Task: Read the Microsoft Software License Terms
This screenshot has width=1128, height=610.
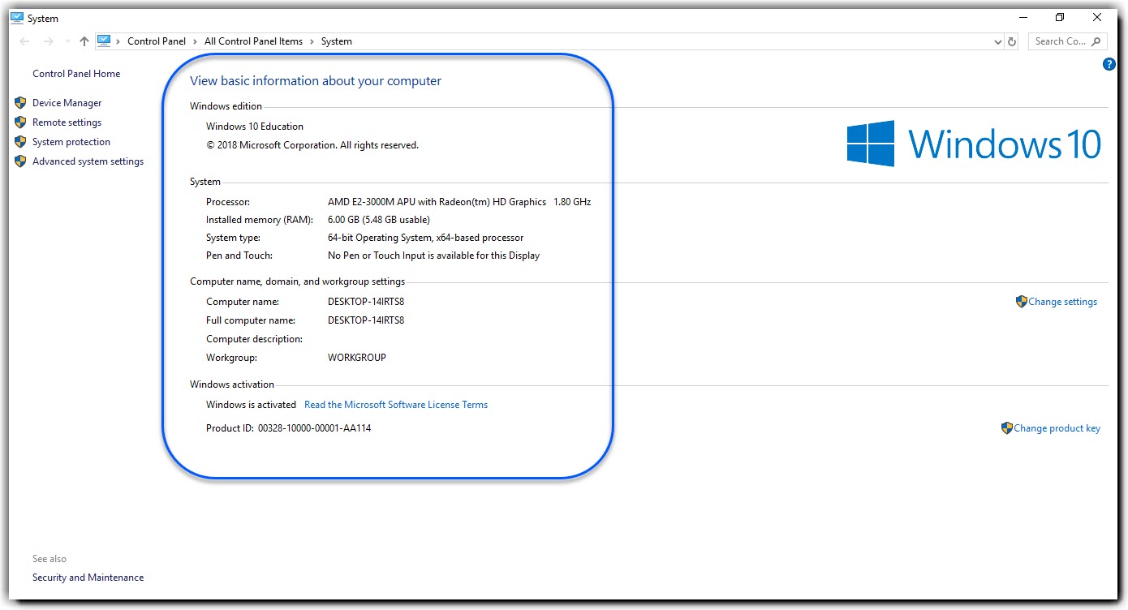Action: [x=396, y=405]
